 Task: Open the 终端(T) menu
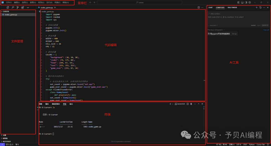[x=57, y=3]
